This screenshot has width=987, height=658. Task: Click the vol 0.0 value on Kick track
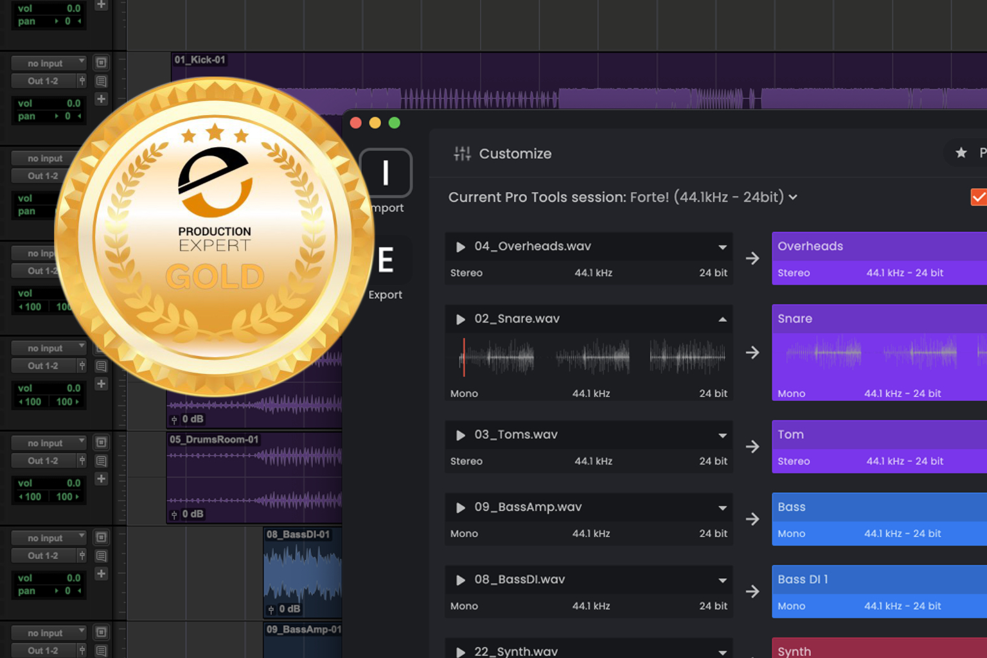[73, 103]
